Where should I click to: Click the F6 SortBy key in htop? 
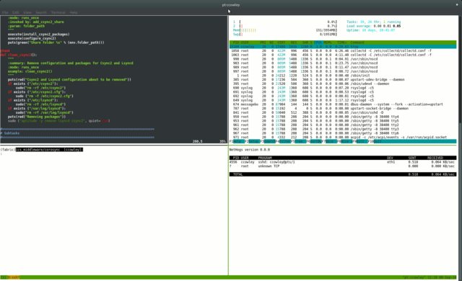[x=314, y=141]
